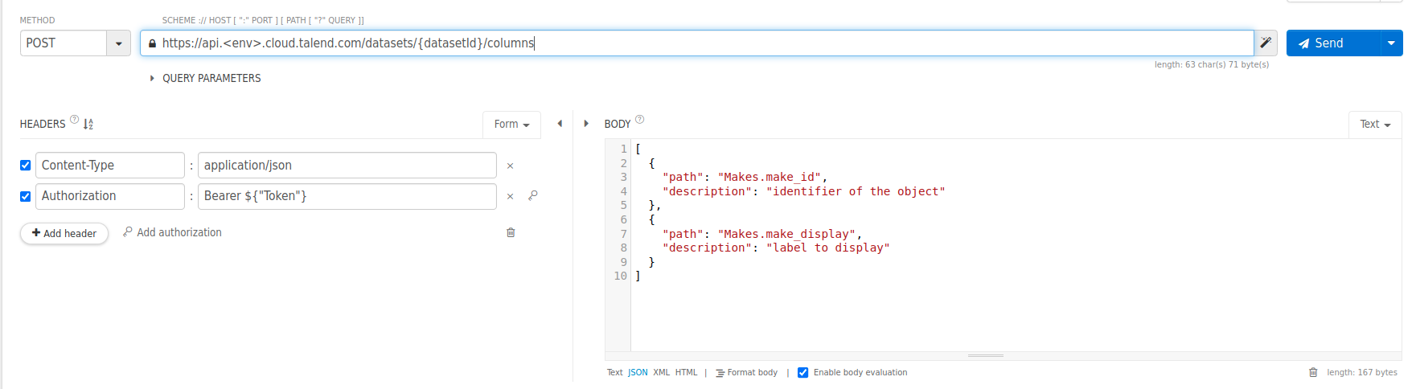Toggle Enable body evaluation checkbox
The height and width of the screenshot is (389, 1416).
(x=802, y=372)
